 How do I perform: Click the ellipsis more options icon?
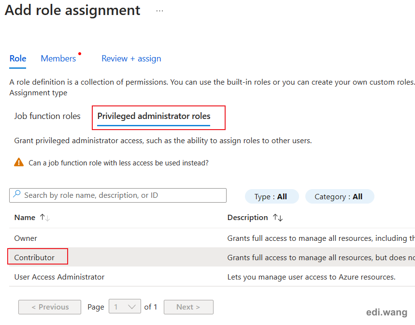(159, 11)
